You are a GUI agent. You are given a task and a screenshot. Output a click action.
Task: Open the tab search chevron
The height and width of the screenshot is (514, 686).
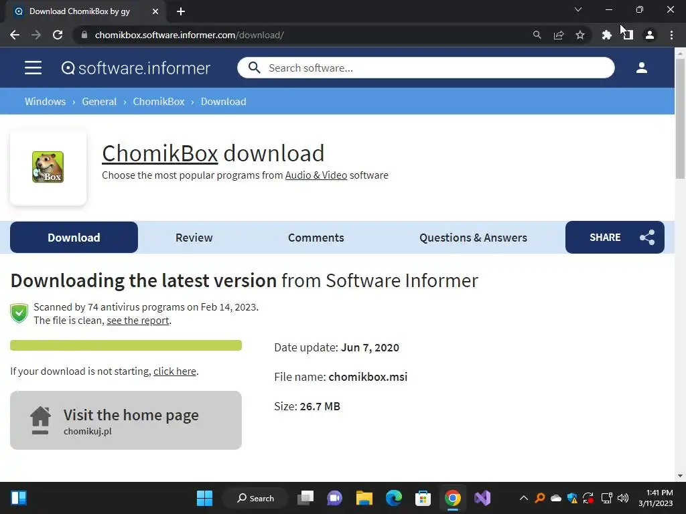click(578, 9)
